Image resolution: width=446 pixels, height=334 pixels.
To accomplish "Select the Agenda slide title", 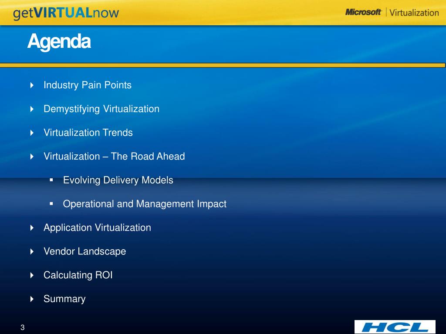I will coord(59,41).
